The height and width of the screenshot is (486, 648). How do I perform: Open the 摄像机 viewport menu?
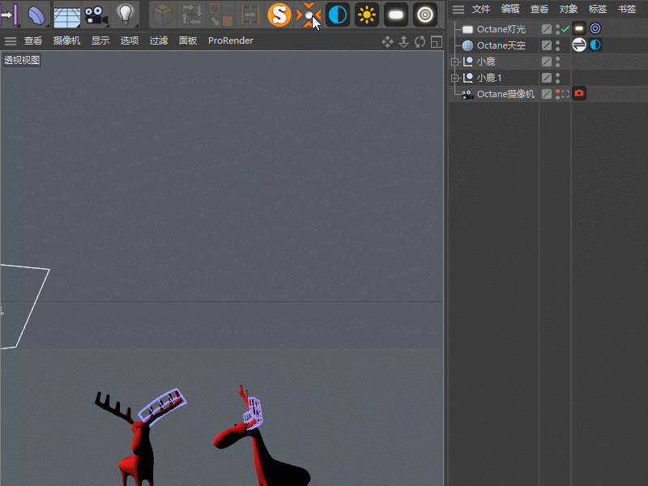[66, 40]
